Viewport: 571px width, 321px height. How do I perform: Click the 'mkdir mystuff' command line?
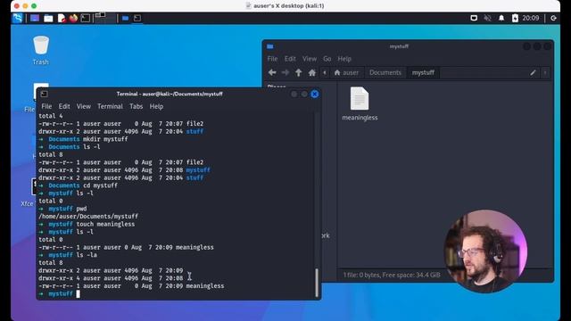(x=105, y=139)
